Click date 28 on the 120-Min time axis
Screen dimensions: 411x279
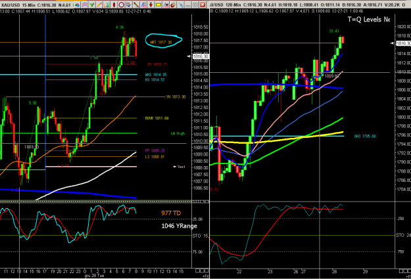click(x=334, y=272)
